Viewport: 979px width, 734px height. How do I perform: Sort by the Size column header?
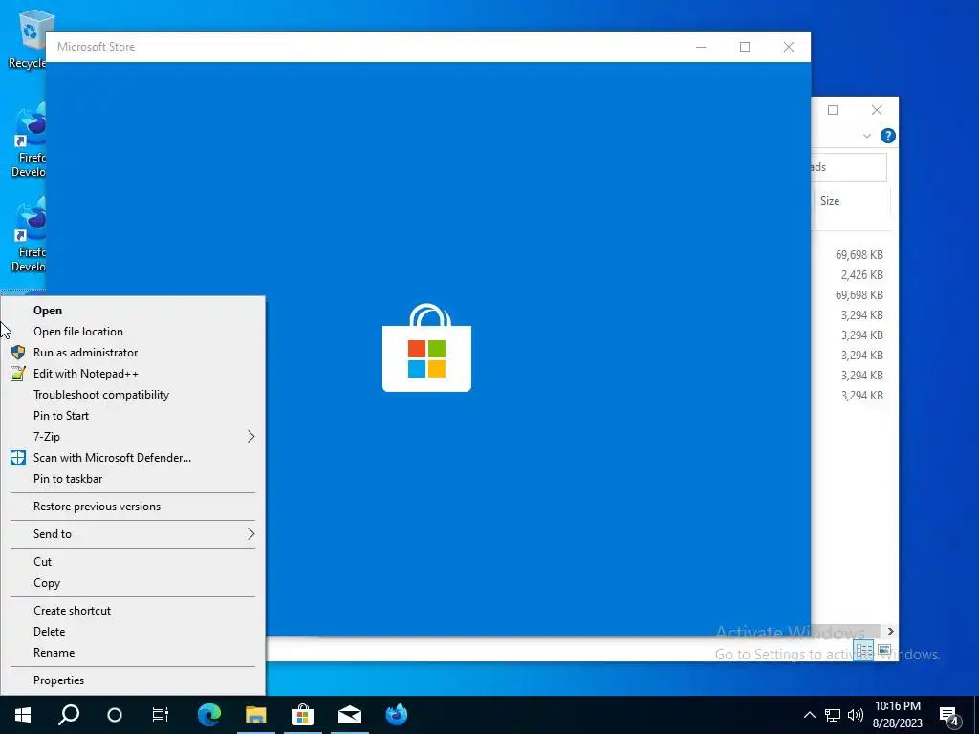pos(830,201)
